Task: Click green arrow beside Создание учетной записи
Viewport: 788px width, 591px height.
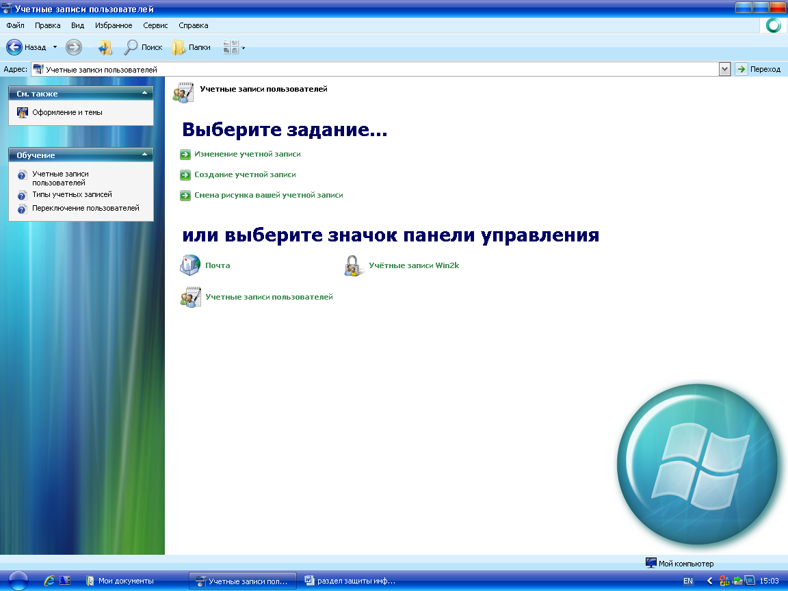Action: tap(185, 175)
